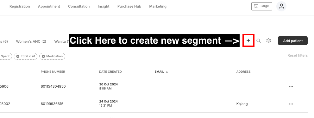This screenshot has width=314, height=118.
Task: Open more options for 30 Oct 2024 row
Action: [291, 87]
